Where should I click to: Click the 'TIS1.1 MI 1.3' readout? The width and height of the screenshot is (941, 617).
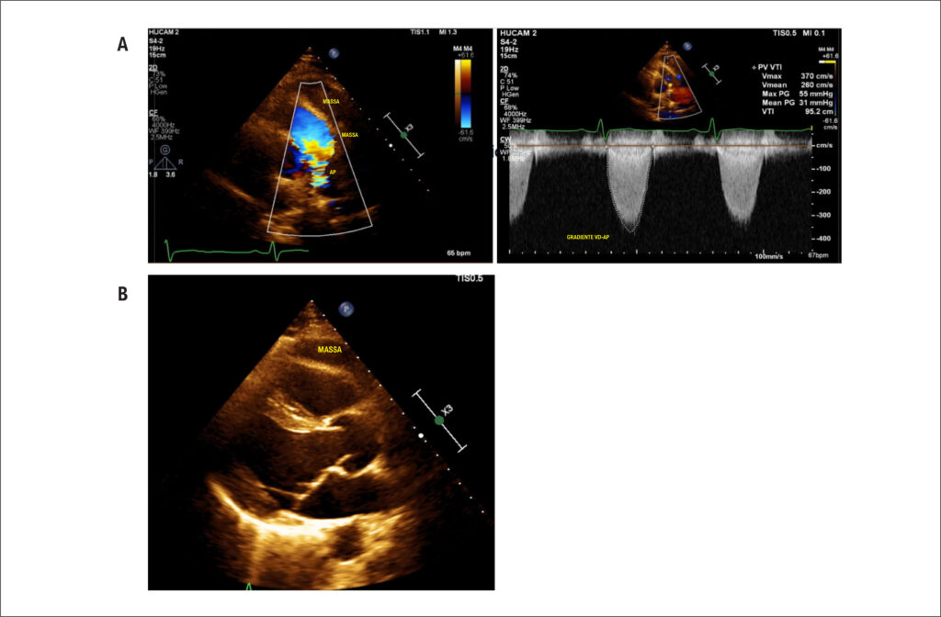[432, 34]
